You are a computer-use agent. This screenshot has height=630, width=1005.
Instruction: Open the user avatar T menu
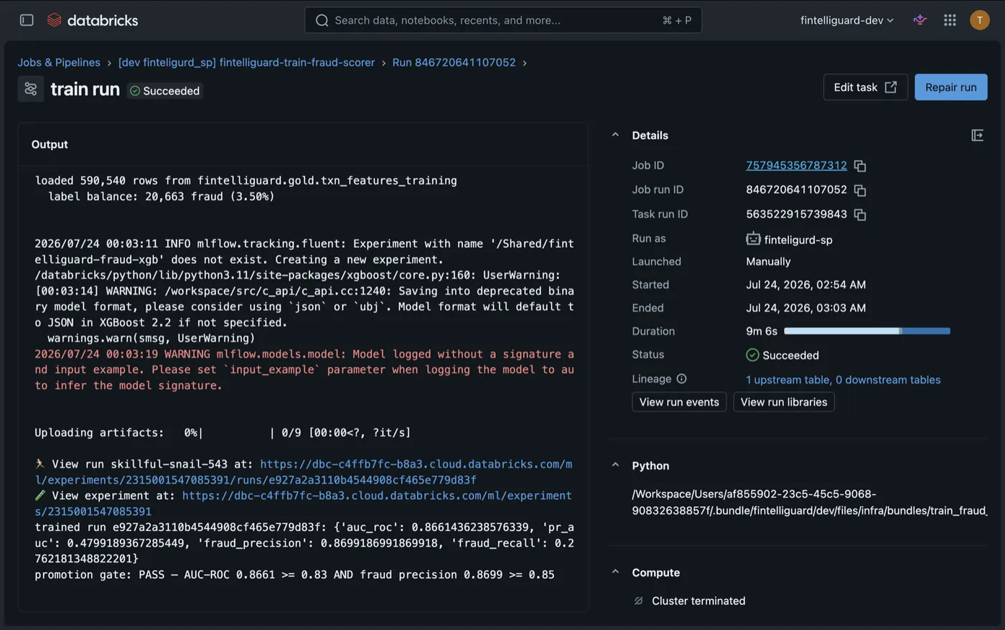click(979, 20)
